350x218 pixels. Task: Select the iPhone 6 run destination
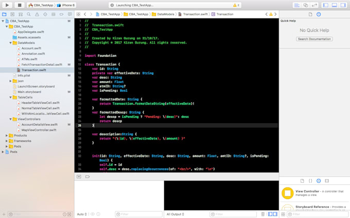[66, 5]
